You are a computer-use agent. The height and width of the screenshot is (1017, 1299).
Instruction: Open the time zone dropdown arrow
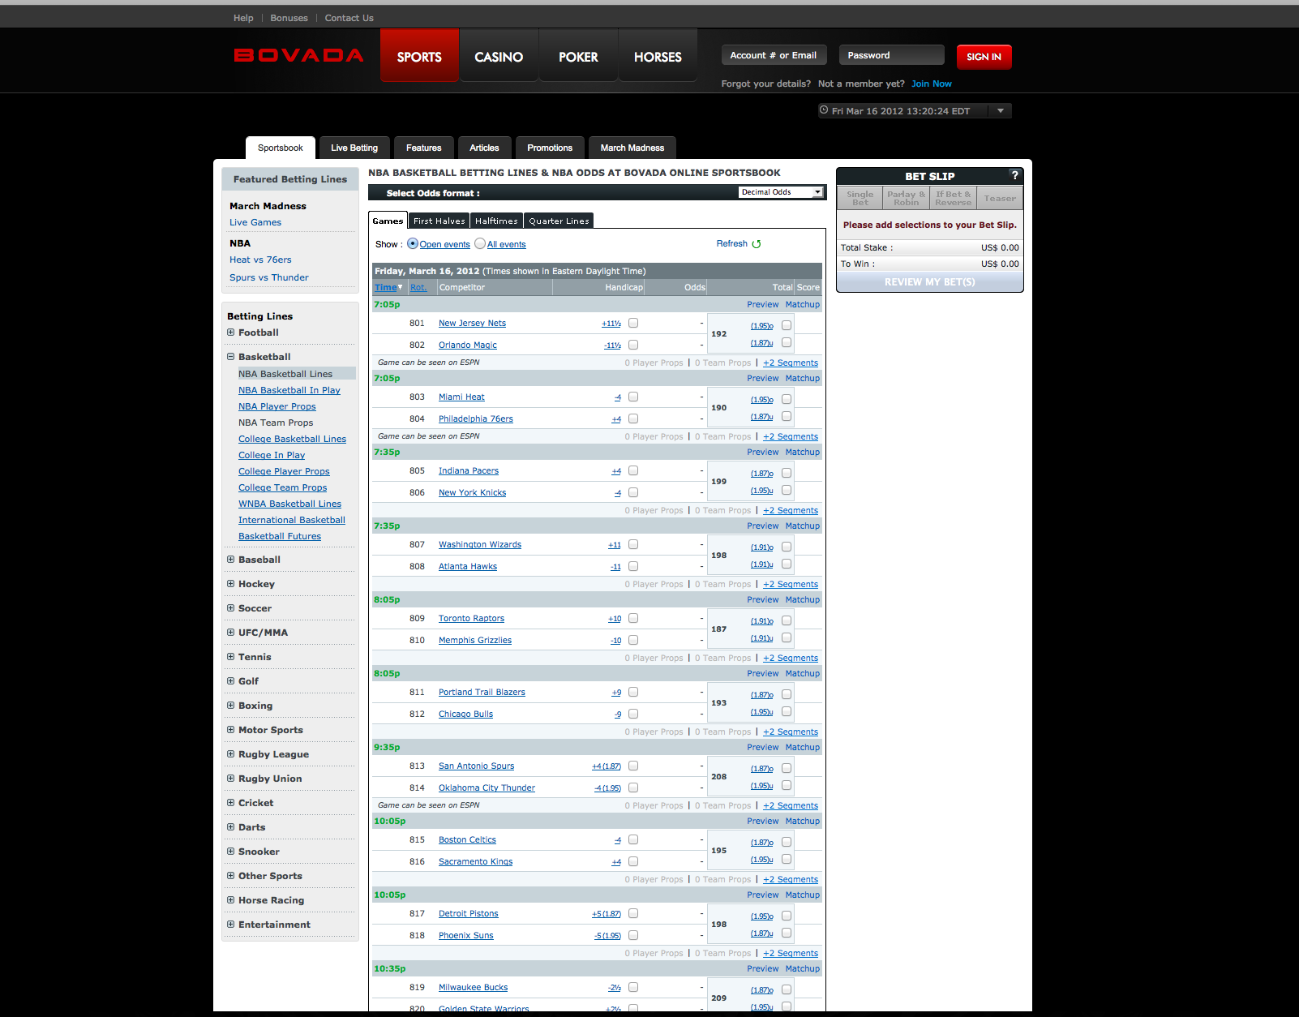tap(1001, 111)
